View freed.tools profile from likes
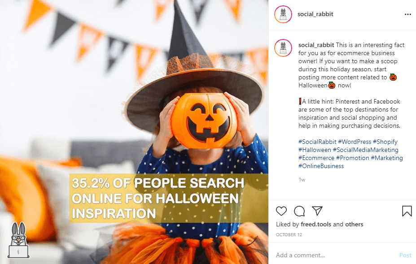 pos(316,224)
